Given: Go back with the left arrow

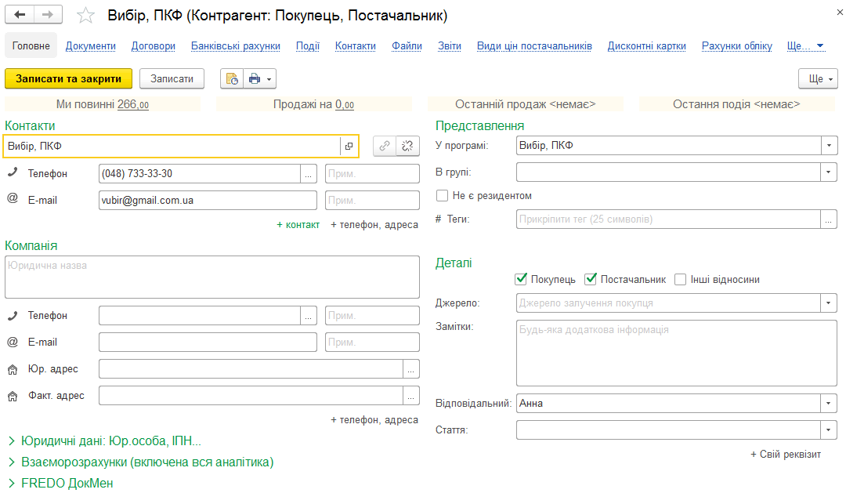Looking at the screenshot, I should (x=20, y=15).
